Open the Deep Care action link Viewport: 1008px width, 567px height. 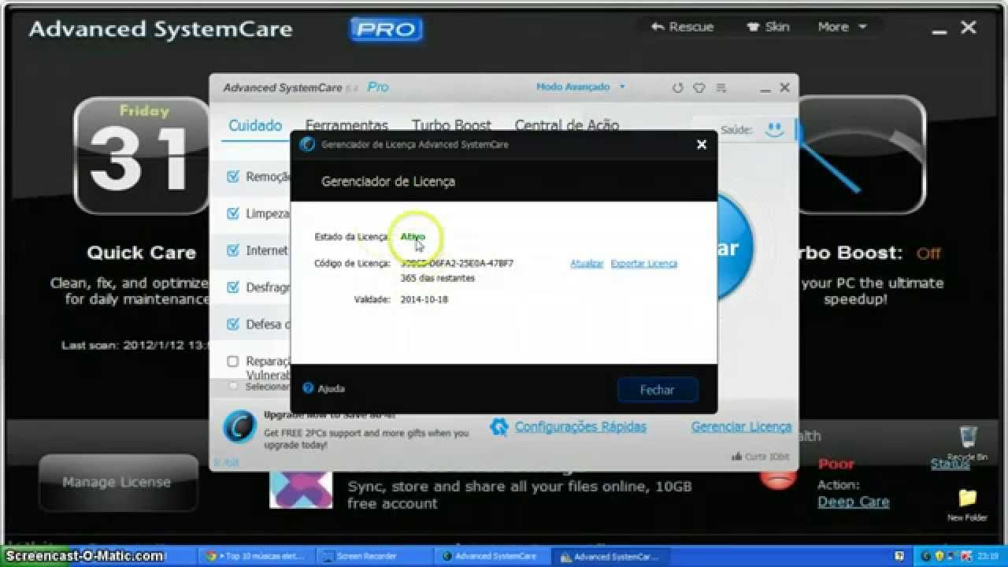853,502
